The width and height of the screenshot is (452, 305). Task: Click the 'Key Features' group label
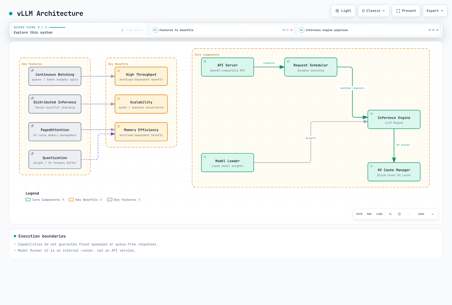pos(32,64)
